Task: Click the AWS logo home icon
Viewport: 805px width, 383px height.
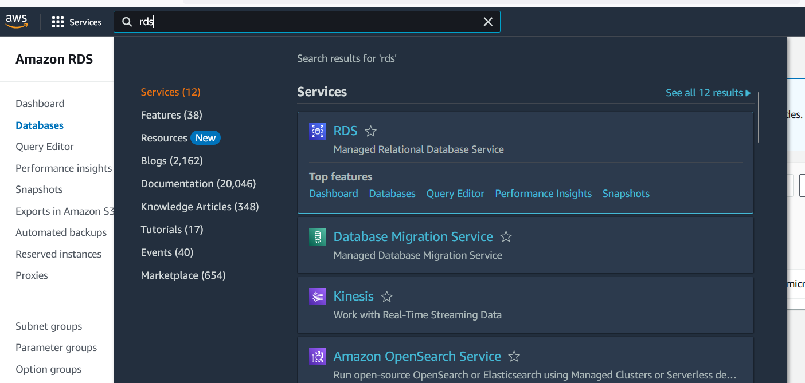Action: click(17, 21)
